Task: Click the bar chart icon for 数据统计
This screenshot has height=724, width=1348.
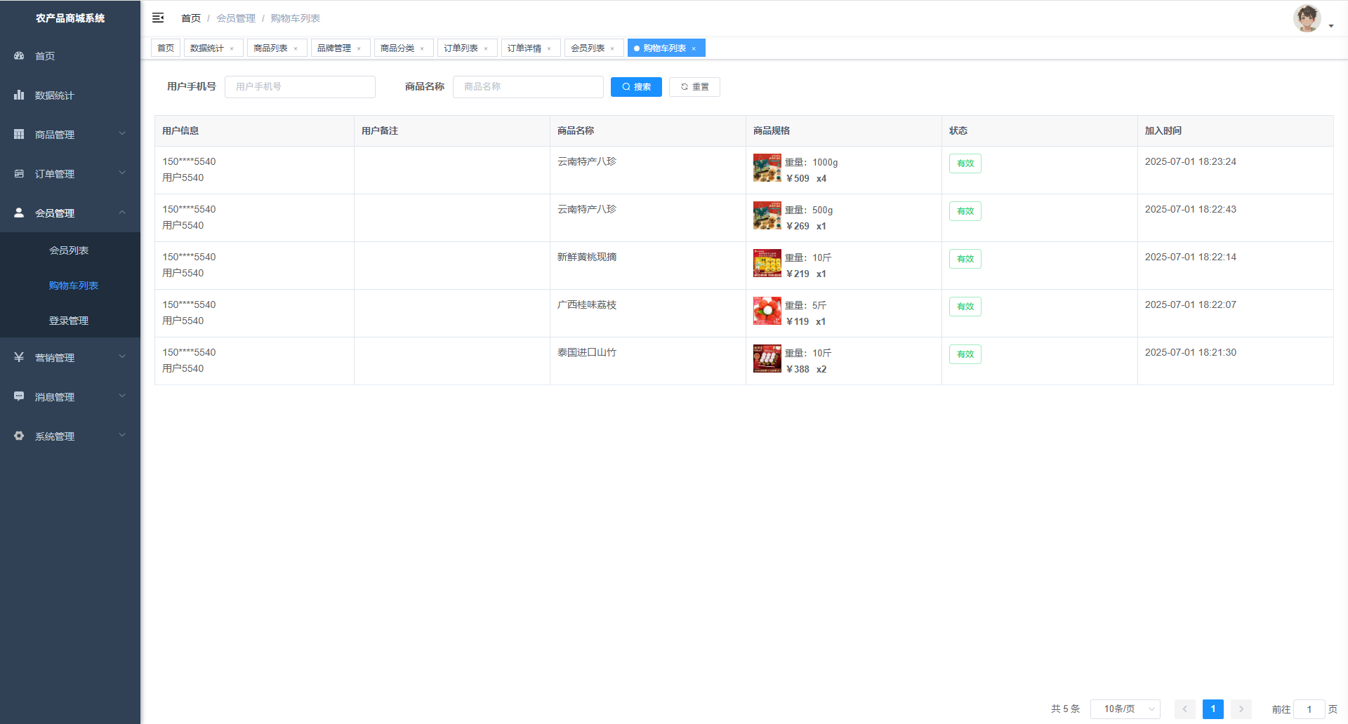Action: [19, 95]
